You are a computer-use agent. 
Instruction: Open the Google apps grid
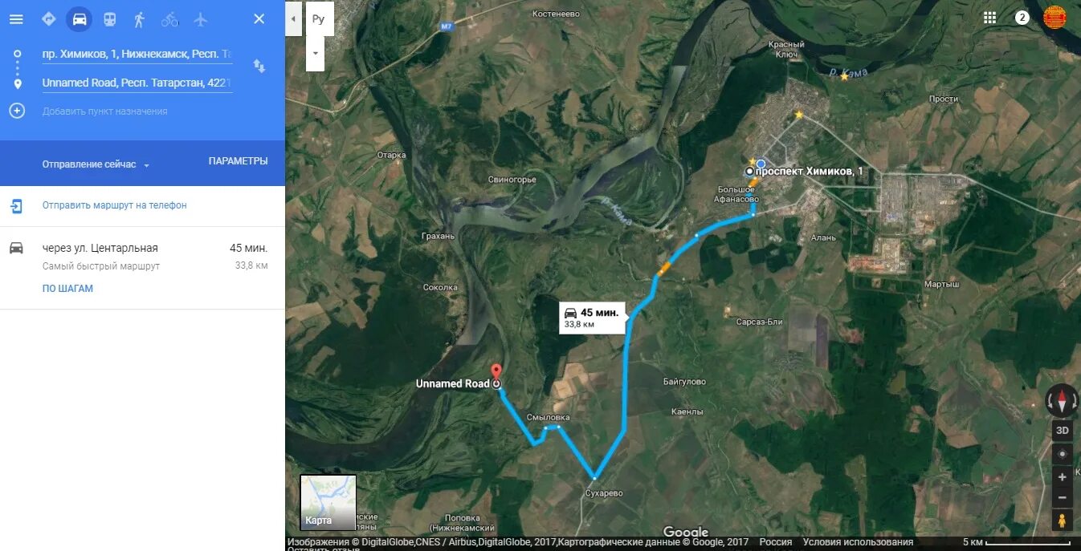point(989,18)
